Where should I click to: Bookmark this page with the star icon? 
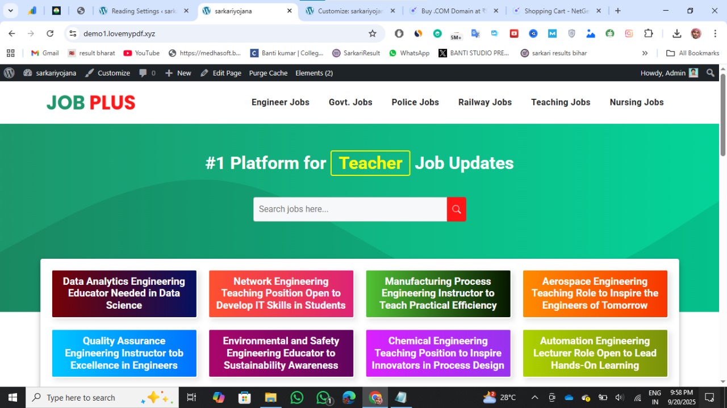(373, 33)
